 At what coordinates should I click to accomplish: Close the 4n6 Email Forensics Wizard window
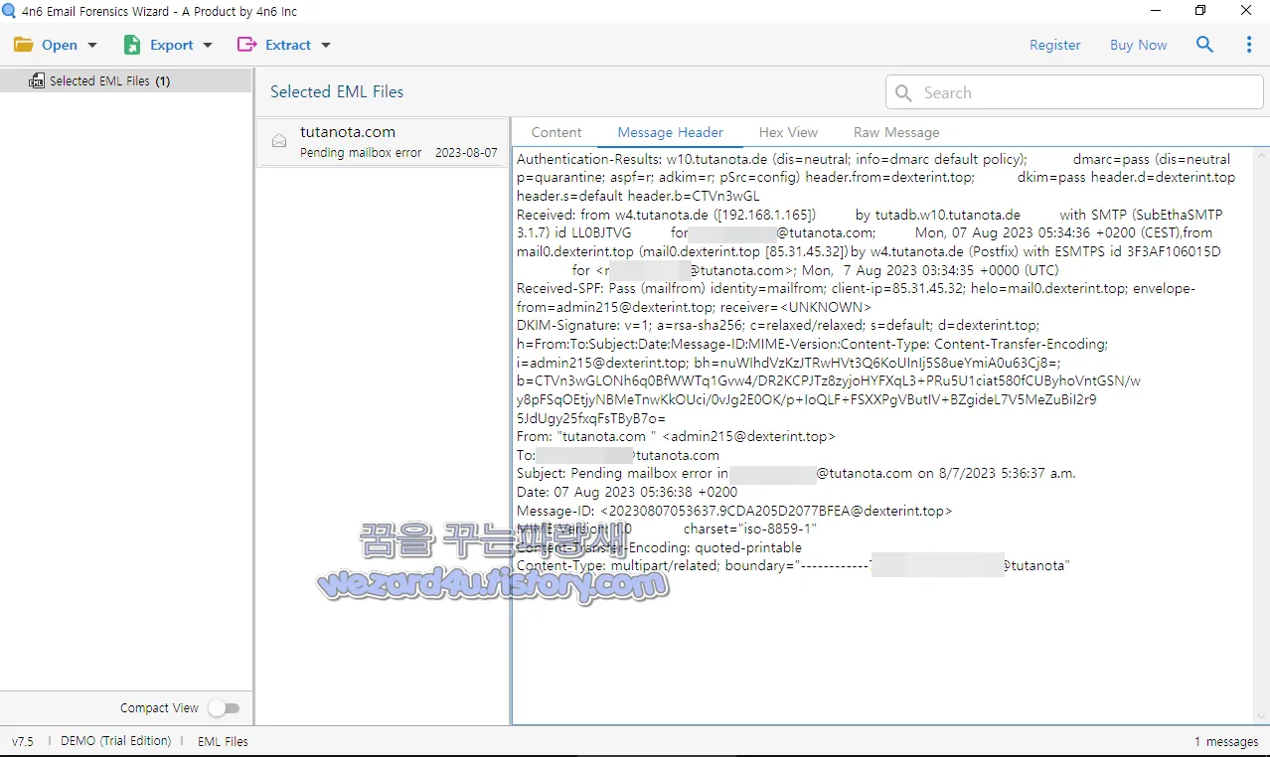pyautogui.click(x=1246, y=11)
